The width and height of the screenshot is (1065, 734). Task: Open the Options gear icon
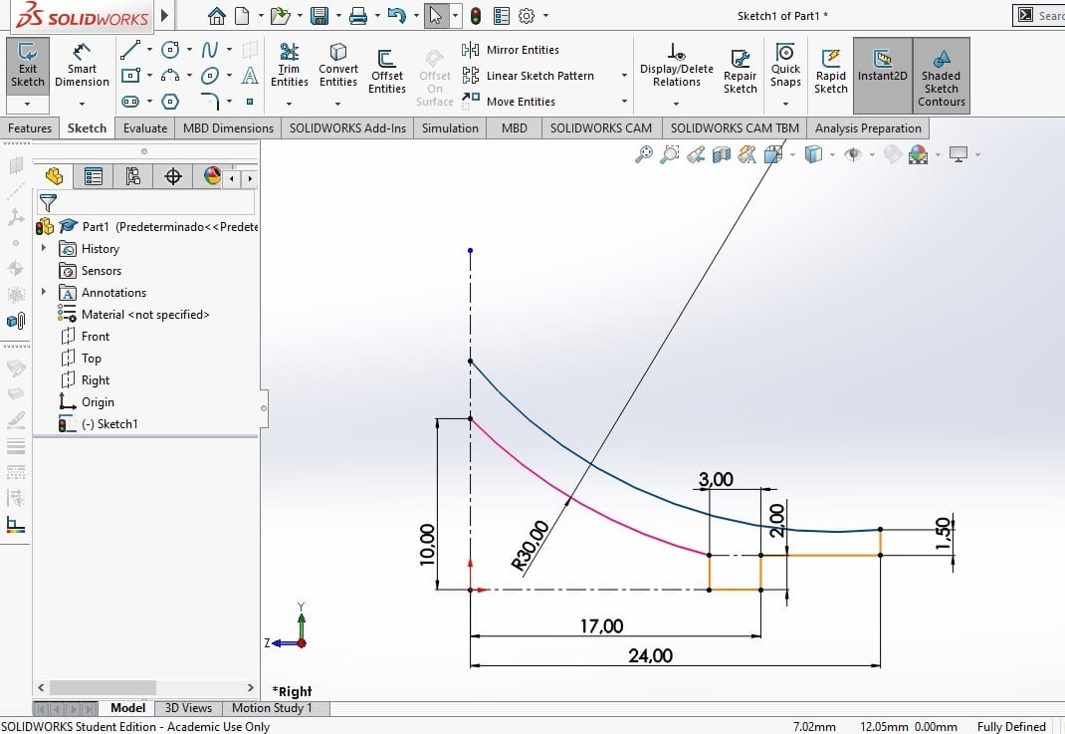click(527, 15)
